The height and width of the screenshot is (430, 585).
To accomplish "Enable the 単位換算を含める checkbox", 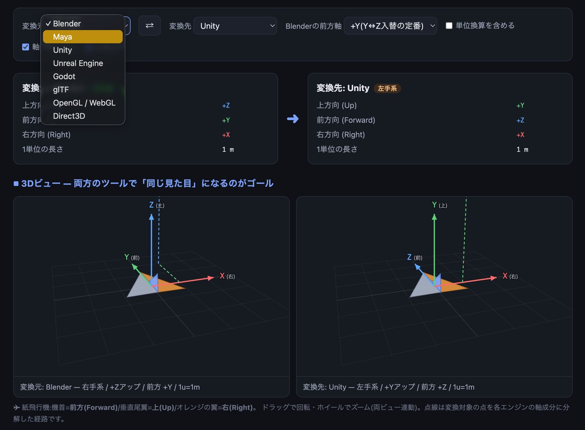I will click(449, 26).
